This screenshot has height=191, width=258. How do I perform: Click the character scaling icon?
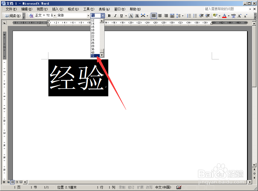pyautogui.click(x=143, y=16)
